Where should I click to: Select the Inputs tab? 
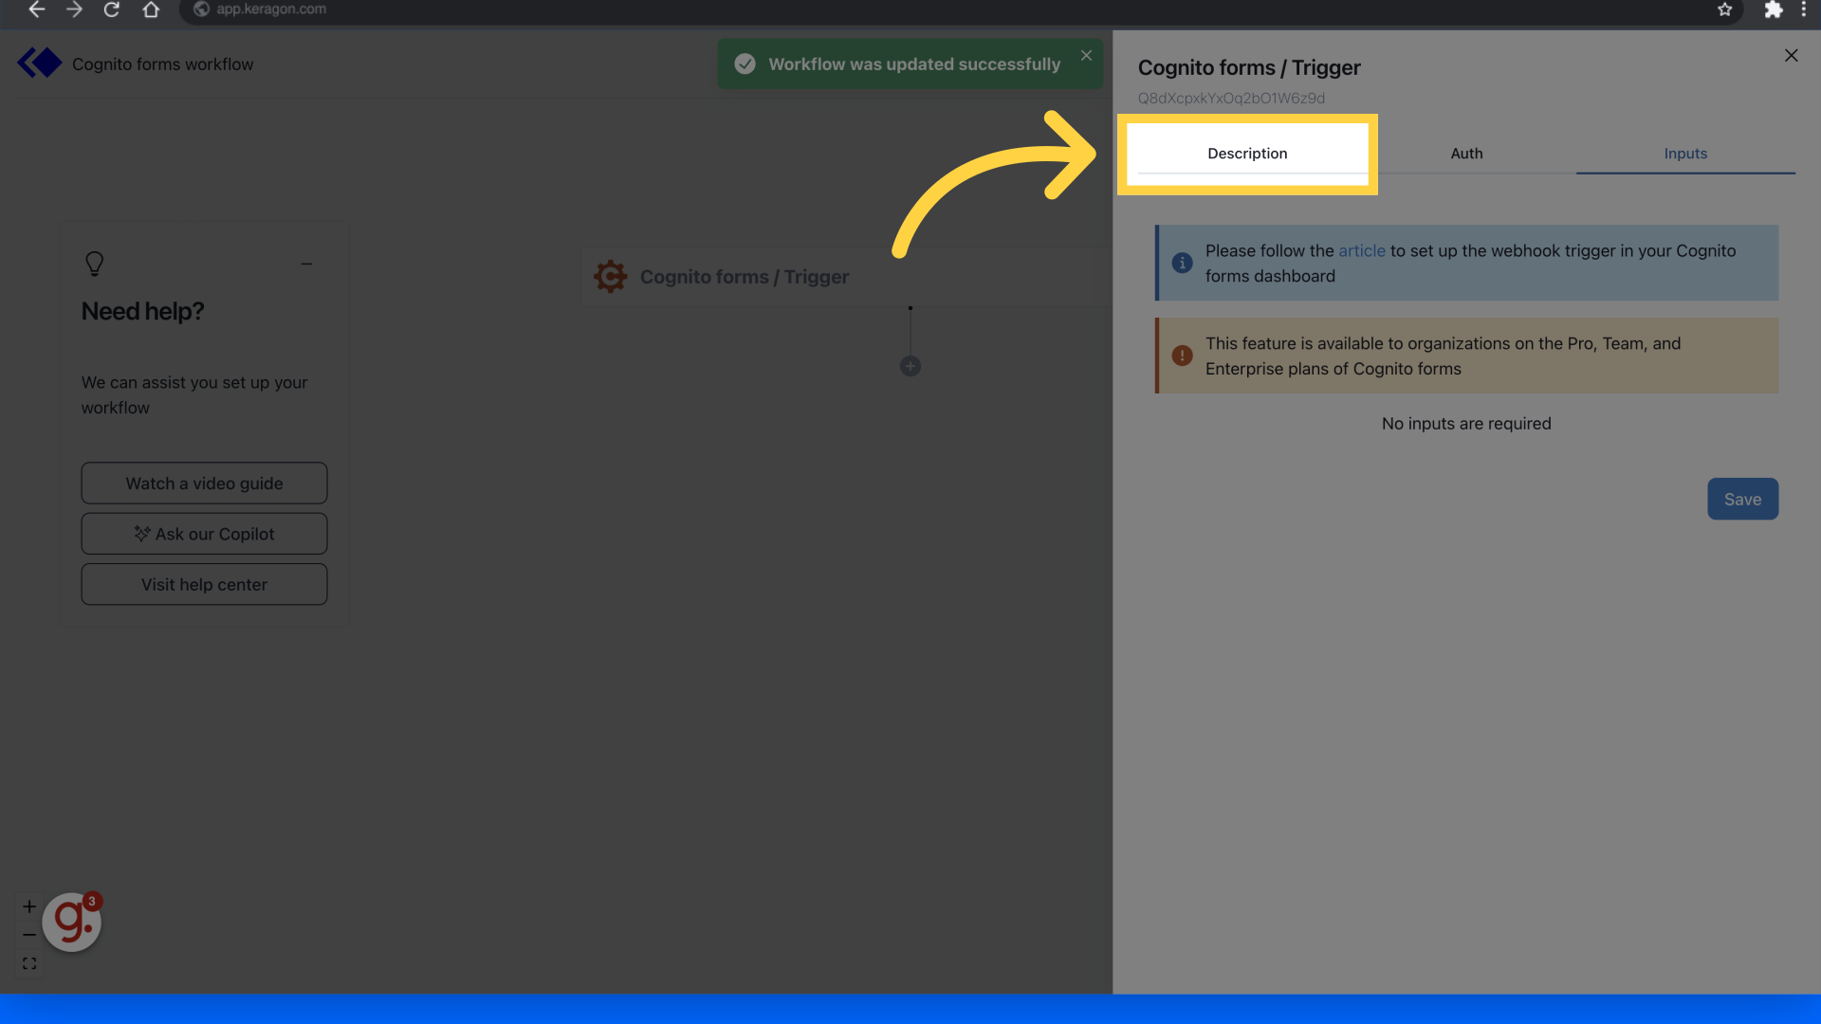tap(1685, 154)
